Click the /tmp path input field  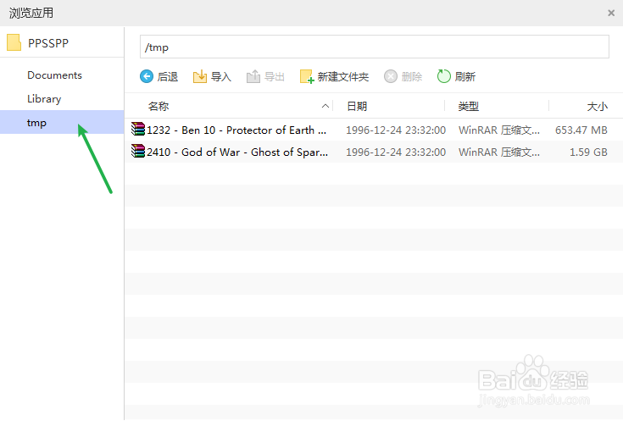click(375, 47)
